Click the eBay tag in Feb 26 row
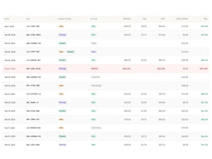 [61, 52]
